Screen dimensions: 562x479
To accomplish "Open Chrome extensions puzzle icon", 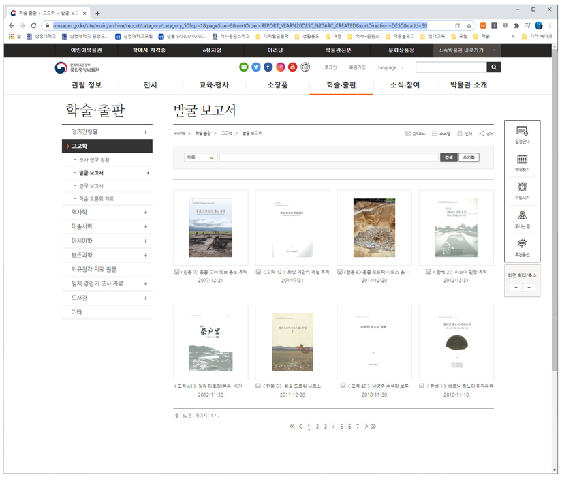I will coord(516,25).
